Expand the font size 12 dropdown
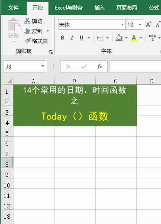This screenshot has width=161, height=224. (140, 24)
